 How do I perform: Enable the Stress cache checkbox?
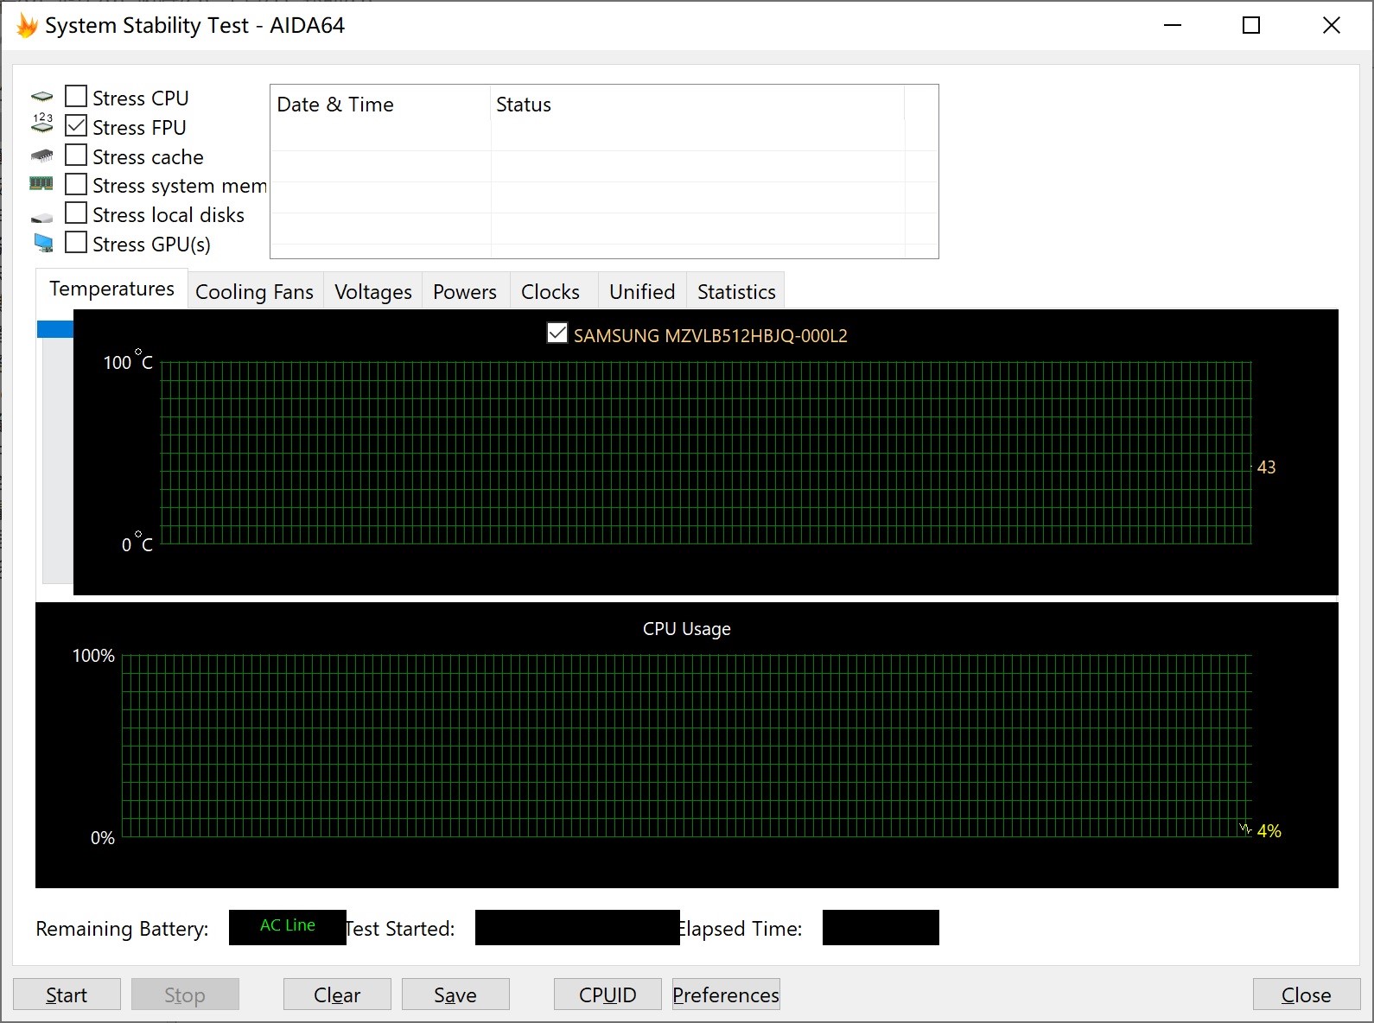[x=76, y=155]
